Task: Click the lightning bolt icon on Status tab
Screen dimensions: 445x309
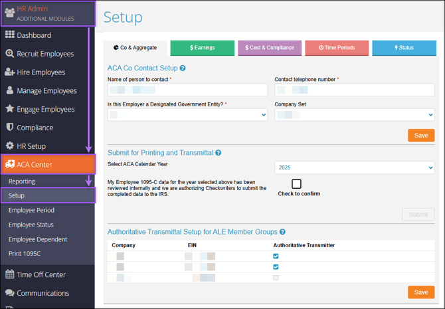Action: tap(397, 47)
